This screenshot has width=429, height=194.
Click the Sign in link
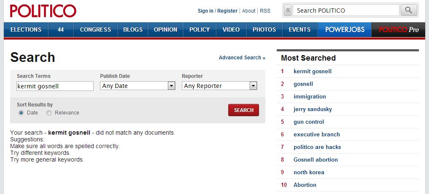(205, 11)
